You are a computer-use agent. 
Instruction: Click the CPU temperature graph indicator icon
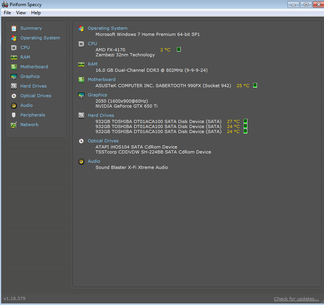pyautogui.click(x=179, y=49)
